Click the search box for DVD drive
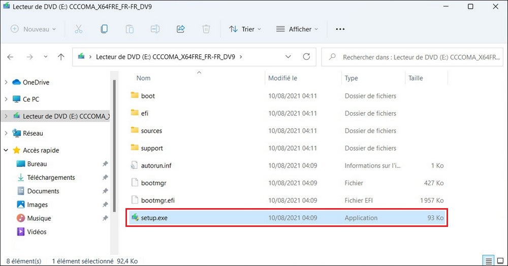The image size is (508, 266). (x=412, y=57)
